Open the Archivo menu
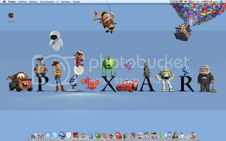 [x=23, y=2]
